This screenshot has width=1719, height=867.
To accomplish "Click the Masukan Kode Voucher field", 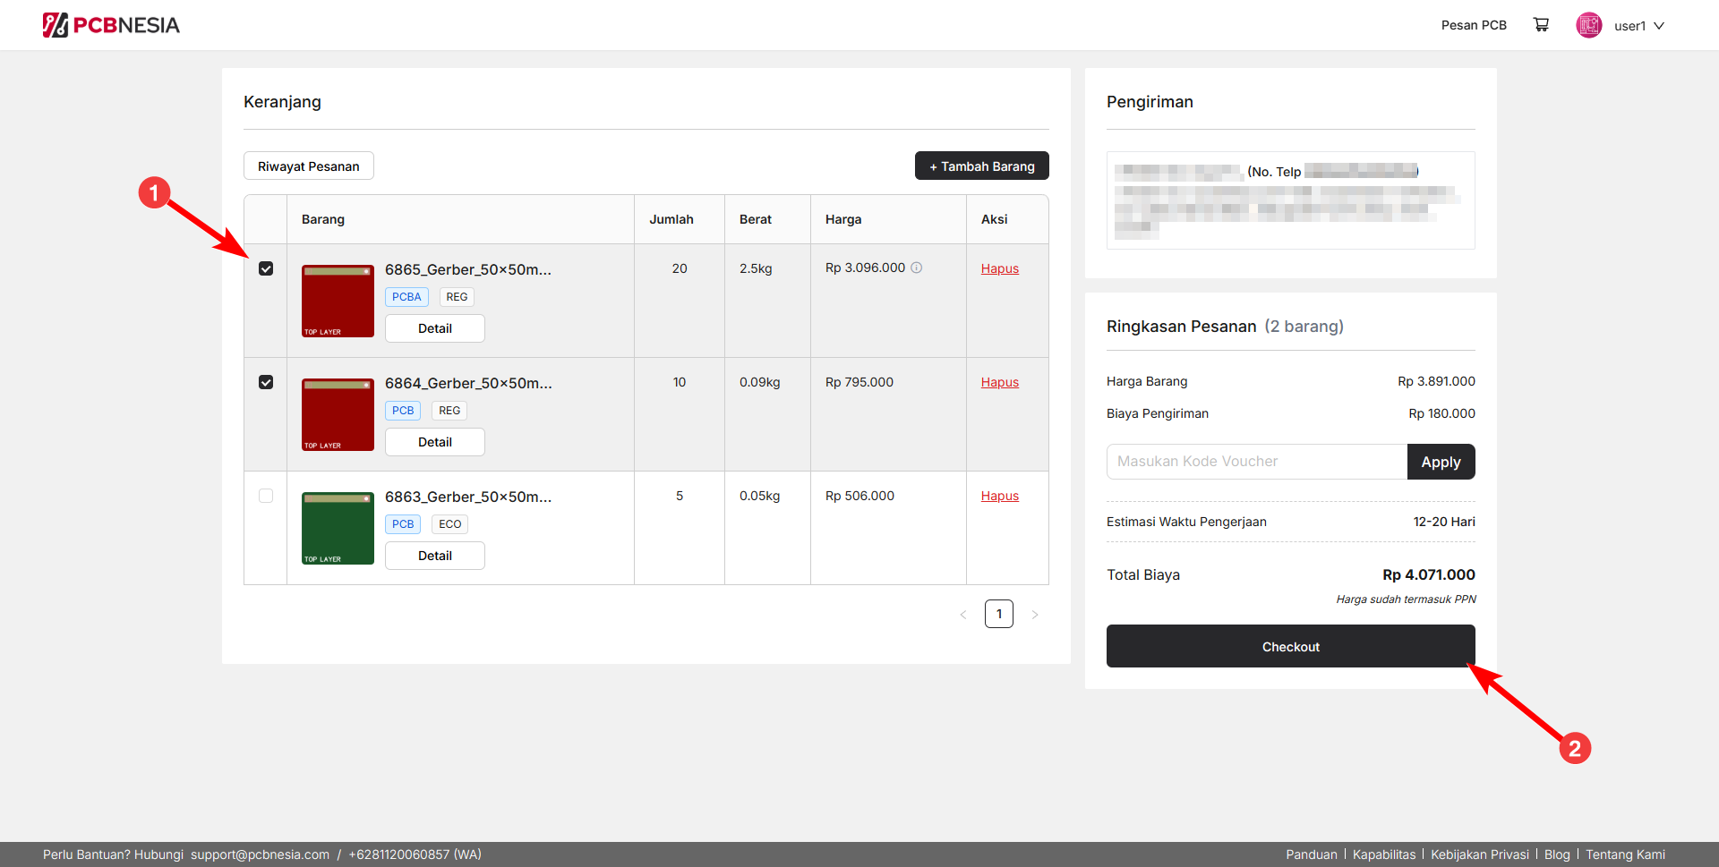I will point(1257,462).
